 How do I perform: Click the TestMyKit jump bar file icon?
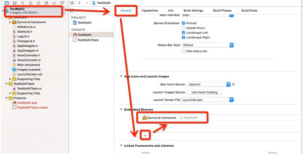[x=94, y=3]
